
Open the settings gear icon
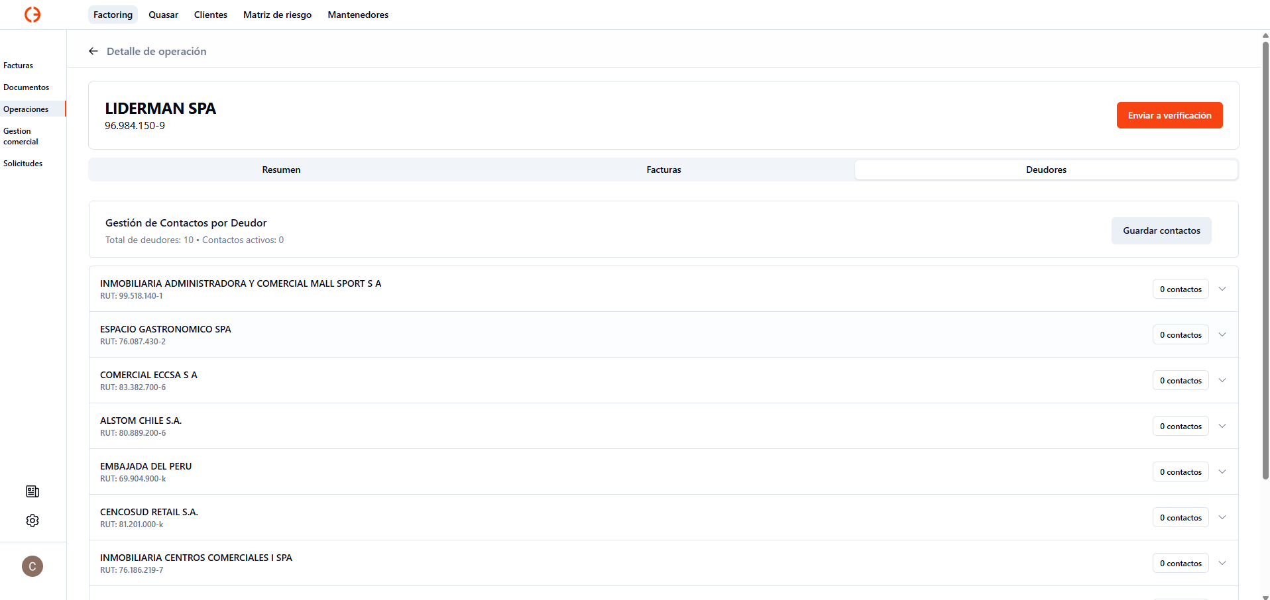32,521
